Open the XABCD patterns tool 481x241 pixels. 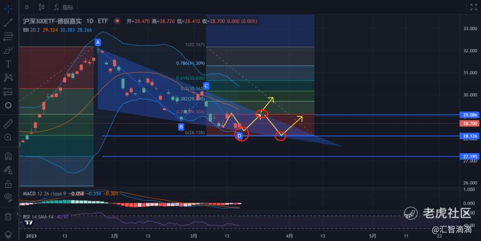[8, 77]
